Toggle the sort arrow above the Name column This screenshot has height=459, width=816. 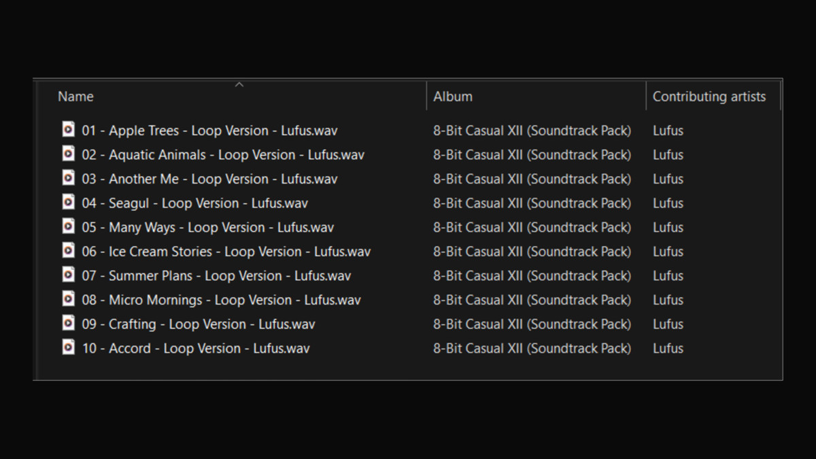(x=239, y=85)
